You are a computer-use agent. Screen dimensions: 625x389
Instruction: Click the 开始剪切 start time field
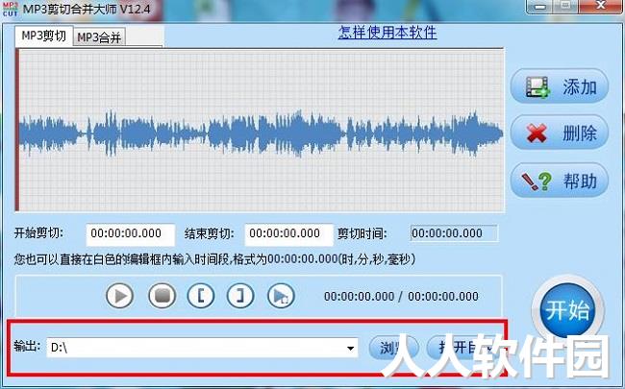tap(131, 234)
